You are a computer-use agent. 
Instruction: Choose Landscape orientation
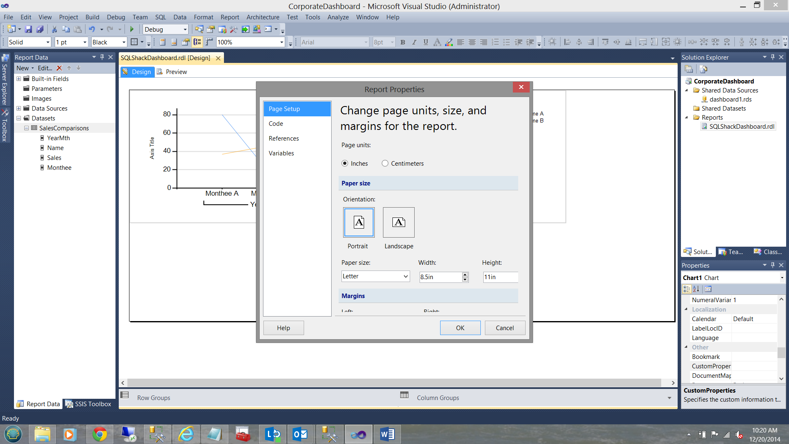click(x=399, y=222)
